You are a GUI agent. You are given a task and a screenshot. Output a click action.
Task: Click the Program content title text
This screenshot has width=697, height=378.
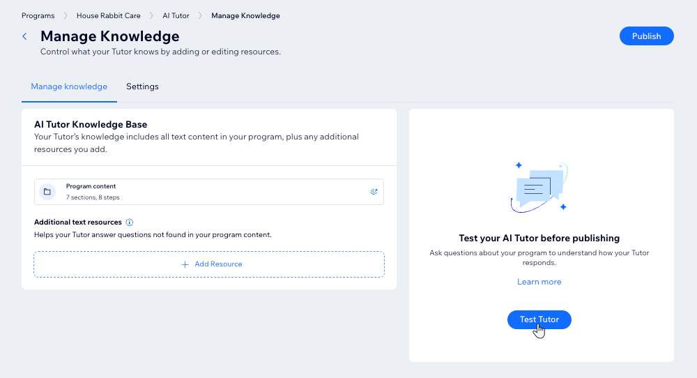(x=91, y=186)
